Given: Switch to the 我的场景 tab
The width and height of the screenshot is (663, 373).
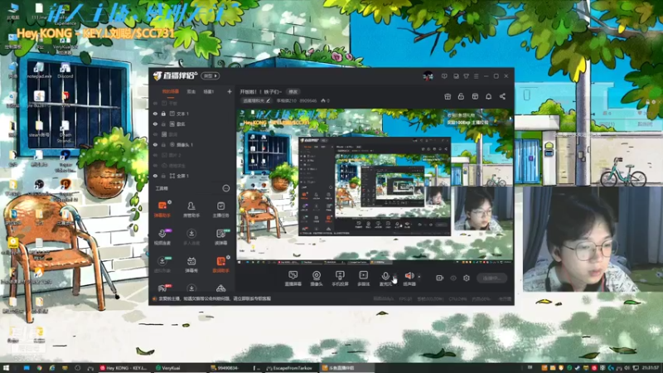Looking at the screenshot, I should (171, 91).
